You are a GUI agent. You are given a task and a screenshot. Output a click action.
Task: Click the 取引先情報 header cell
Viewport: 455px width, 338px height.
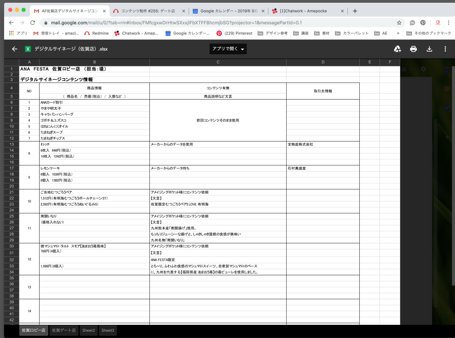(x=323, y=91)
